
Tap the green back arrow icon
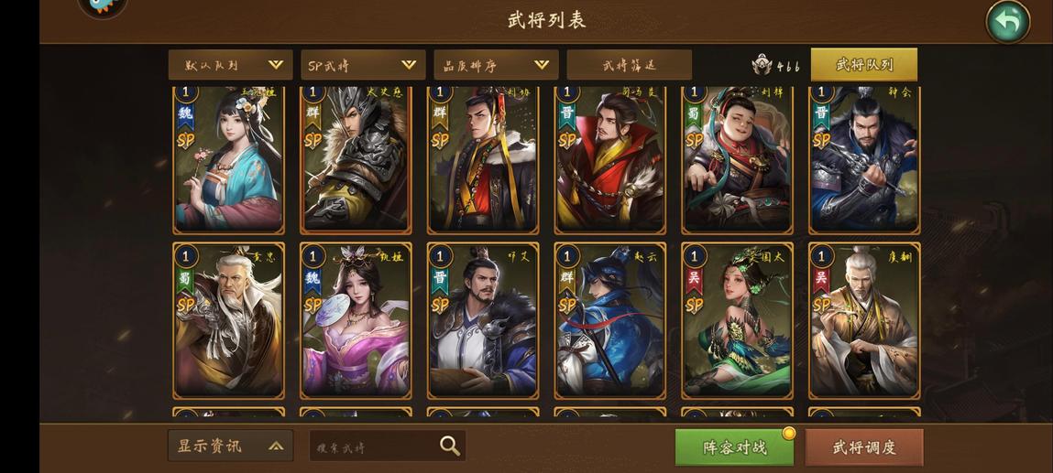1007,22
